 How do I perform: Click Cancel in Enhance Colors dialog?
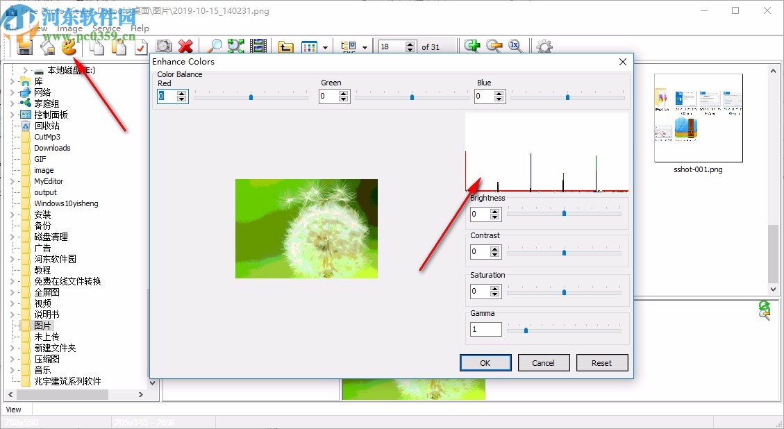pyautogui.click(x=544, y=363)
